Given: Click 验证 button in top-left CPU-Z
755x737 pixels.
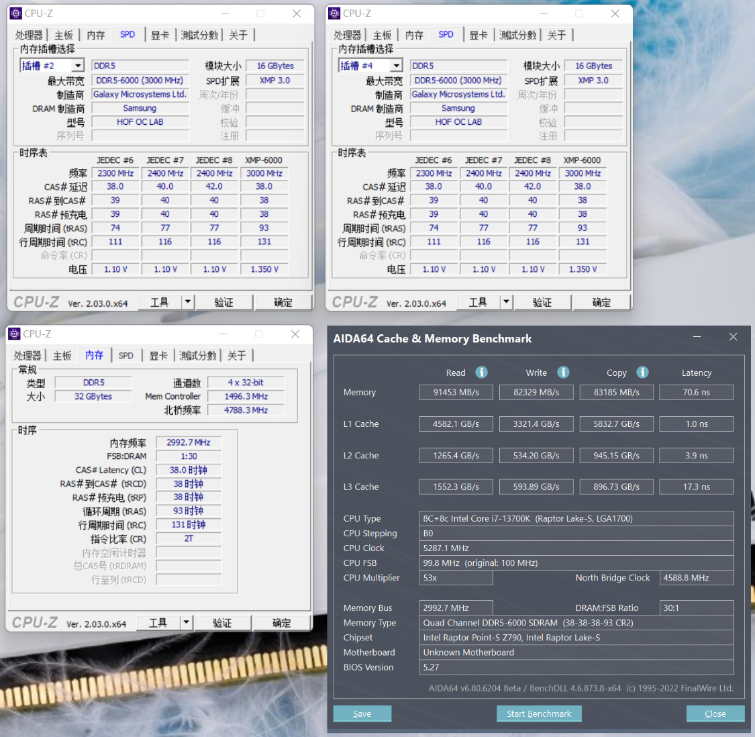Looking at the screenshot, I should 223,302.
